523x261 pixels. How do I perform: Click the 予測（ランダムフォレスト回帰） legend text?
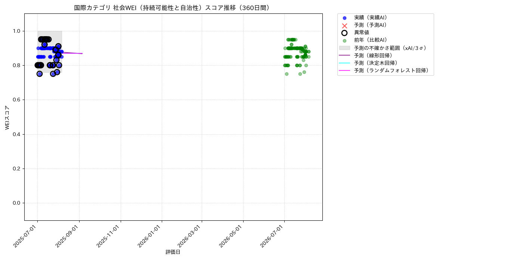coord(391,70)
